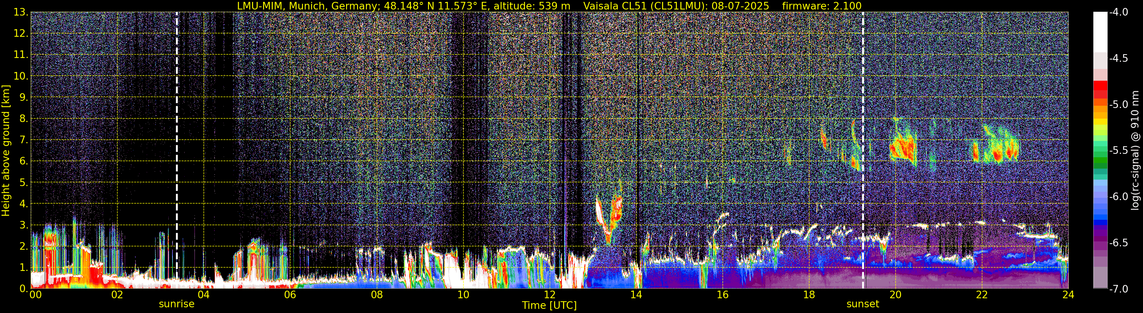
Task: Select the white top section of the colorbar
Action: click(x=1100, y=31)
